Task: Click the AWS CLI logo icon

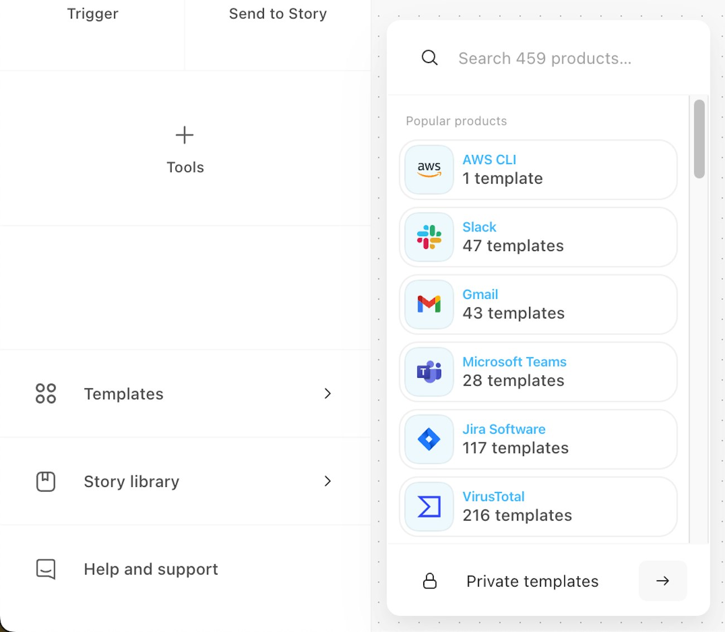Action: tap(429, 170)
